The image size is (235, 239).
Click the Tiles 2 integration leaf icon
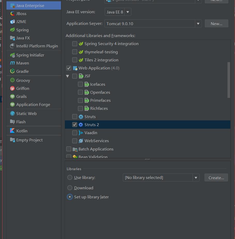tap(81, 60)
